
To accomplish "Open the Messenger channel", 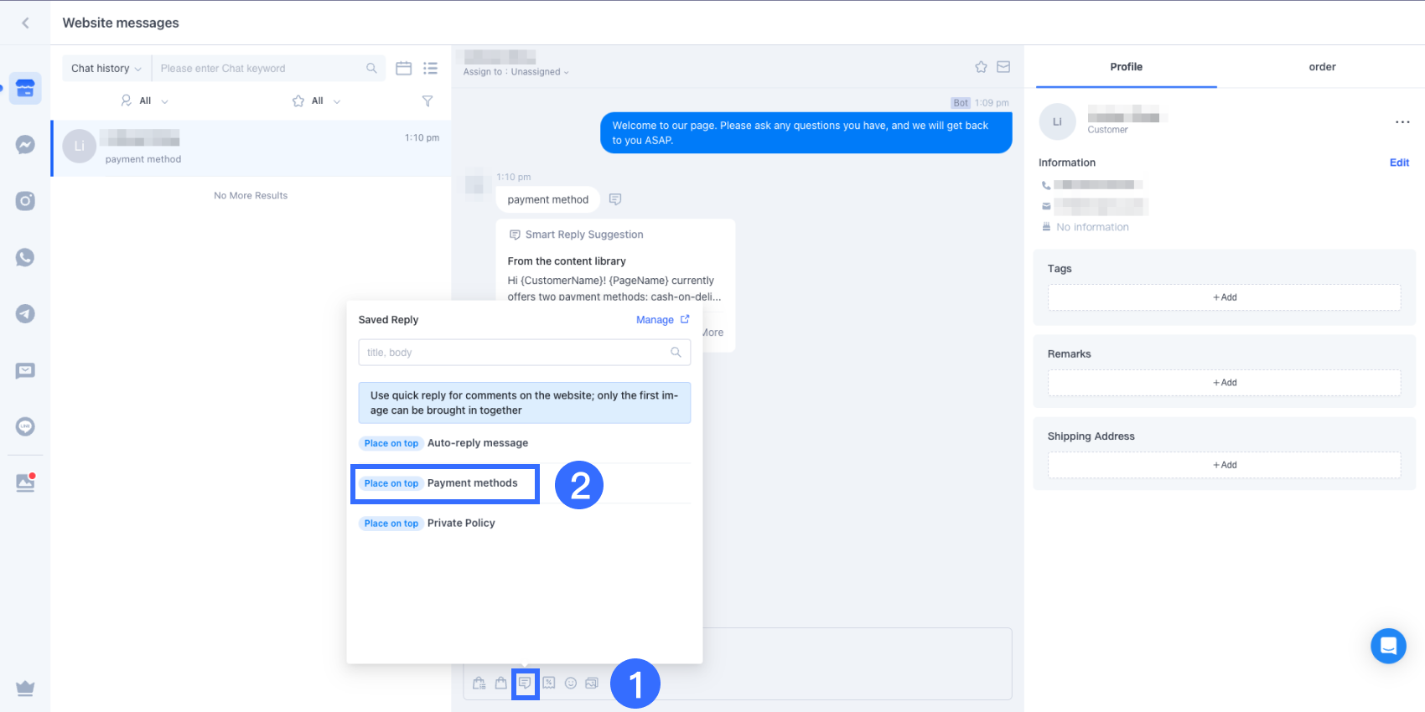I will (25, 145).
